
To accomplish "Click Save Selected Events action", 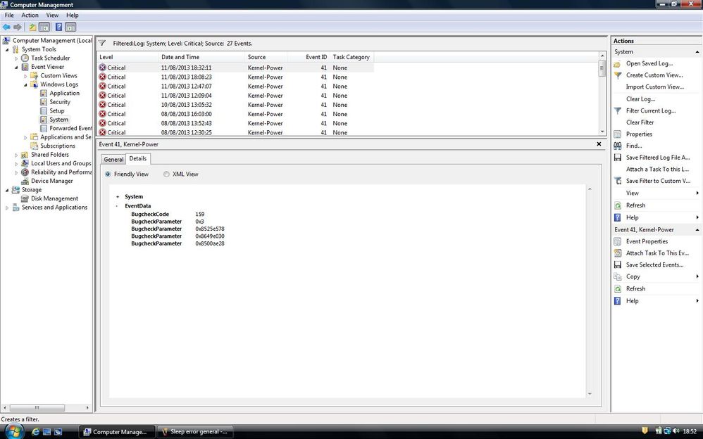I will [654, 265].
